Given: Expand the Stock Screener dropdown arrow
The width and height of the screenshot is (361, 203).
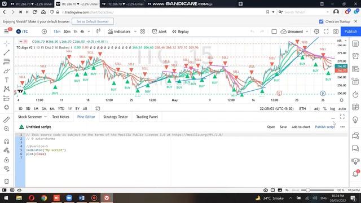Looking at the screenshot, I should coord(45,117).
